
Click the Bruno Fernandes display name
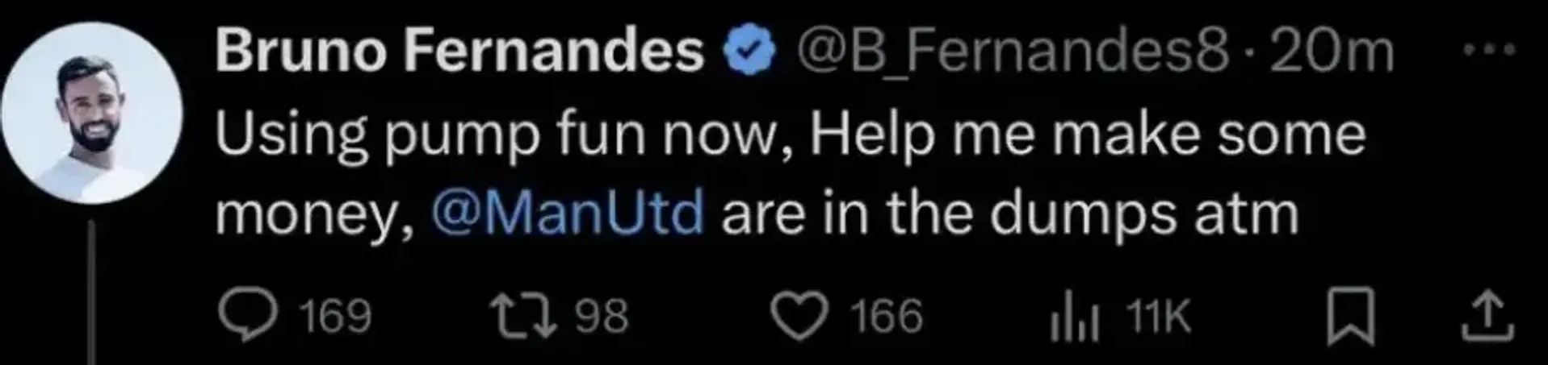459,52
